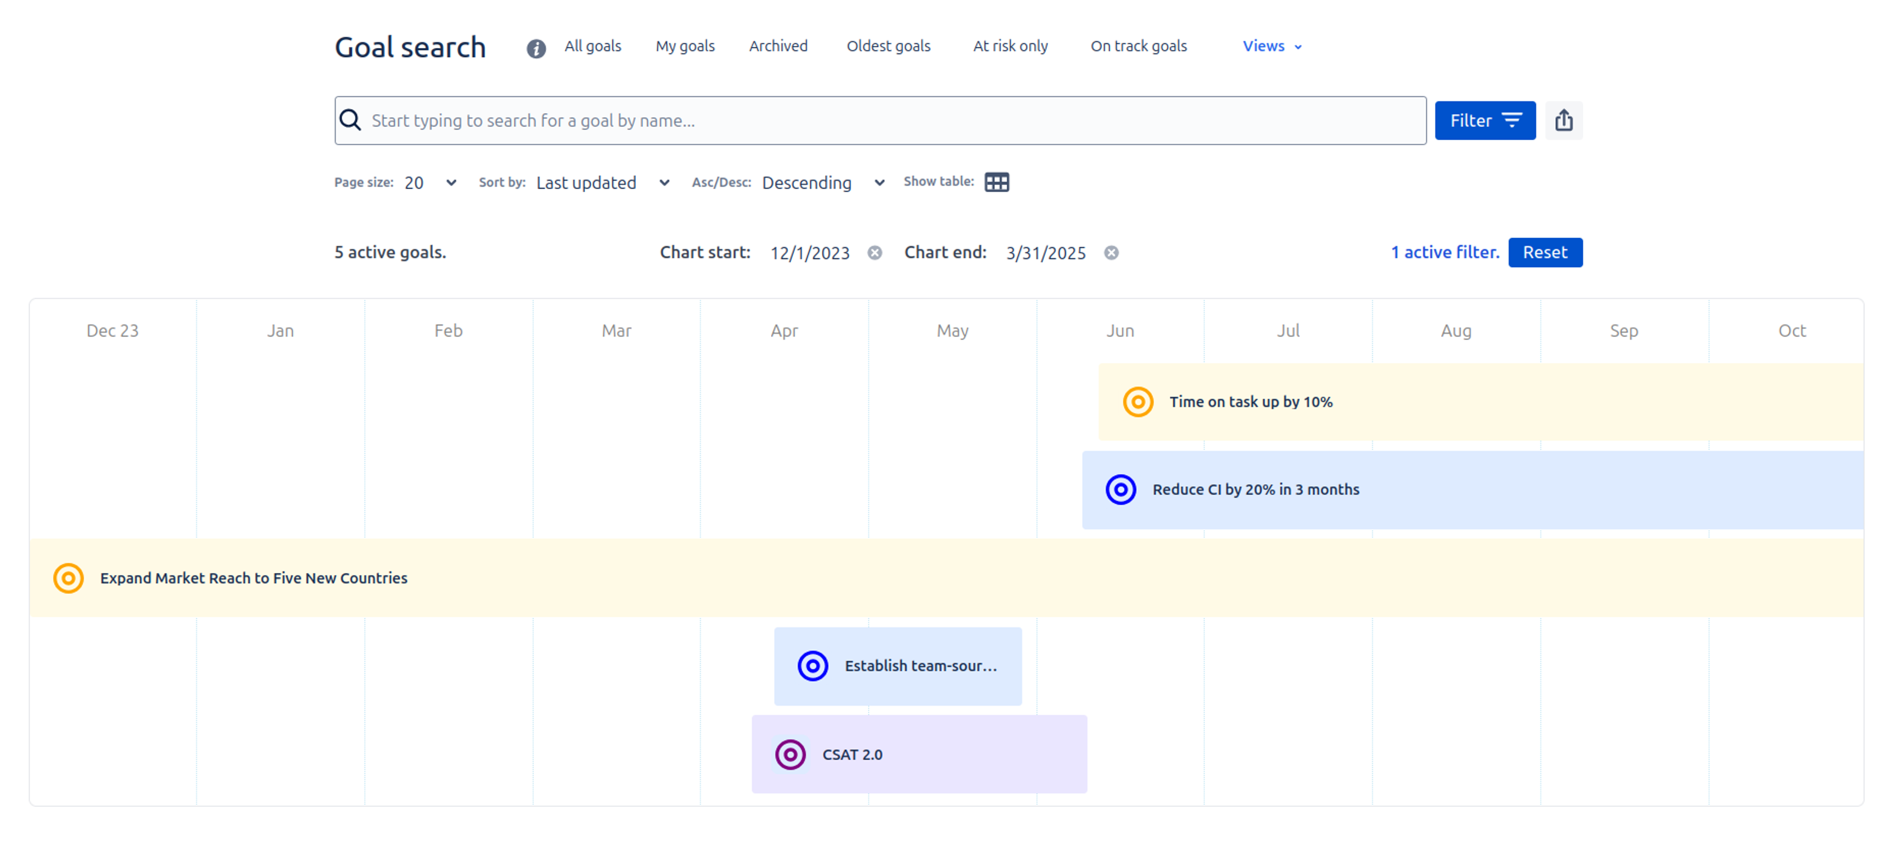Viewport: 1897px width, 842px height.
Task: Open the My goals view
Action: pyautogui.click(x=684, y=45)
